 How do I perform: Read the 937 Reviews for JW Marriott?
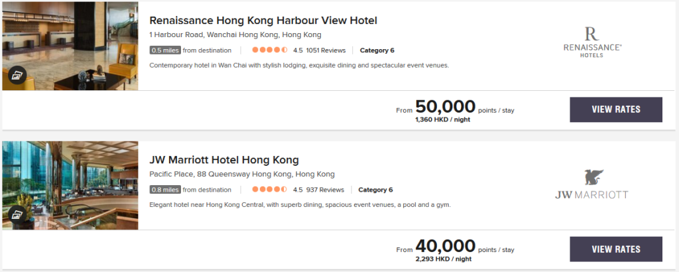coord(324,190)
